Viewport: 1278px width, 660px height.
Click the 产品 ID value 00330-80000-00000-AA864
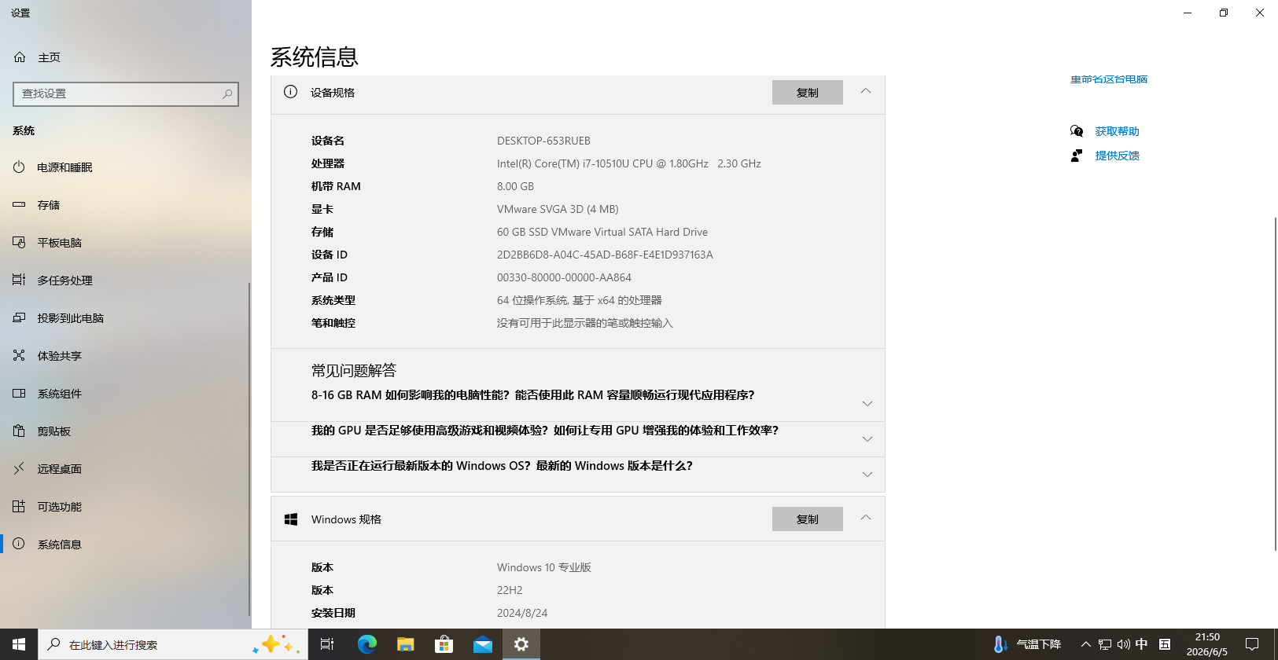(x=564, y=277)
